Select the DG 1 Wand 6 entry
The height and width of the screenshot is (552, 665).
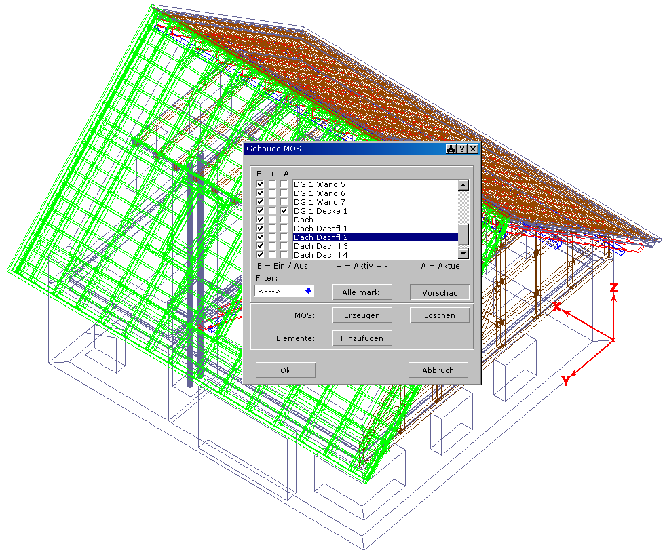319,193
